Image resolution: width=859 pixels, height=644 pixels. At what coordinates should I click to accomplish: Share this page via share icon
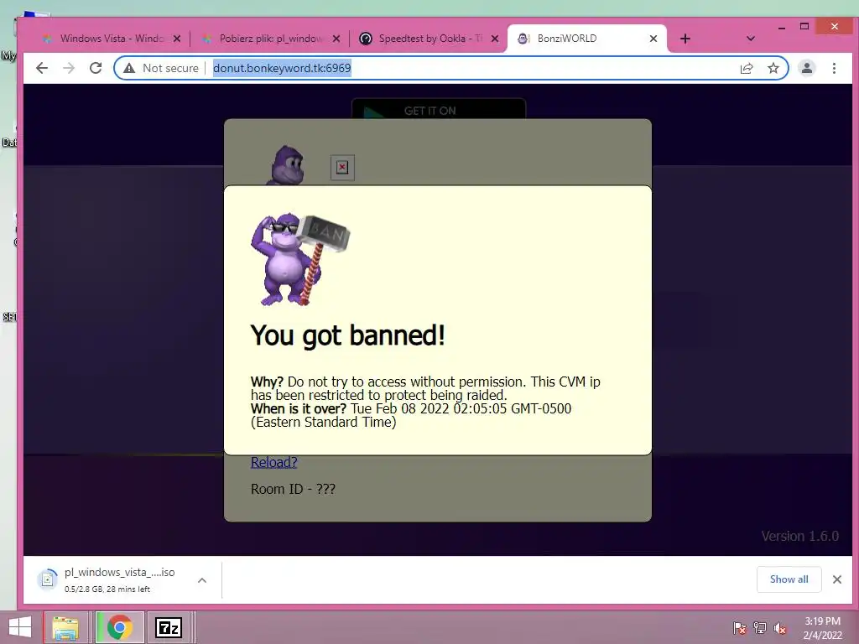746,68
